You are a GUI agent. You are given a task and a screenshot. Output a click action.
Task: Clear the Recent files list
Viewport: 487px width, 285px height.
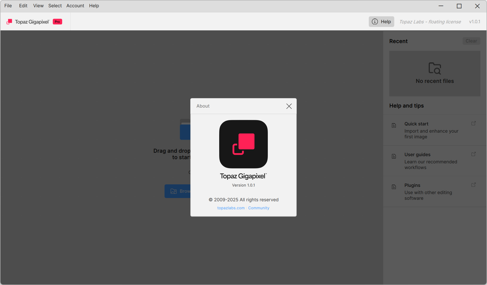click(x=471, y=41)
